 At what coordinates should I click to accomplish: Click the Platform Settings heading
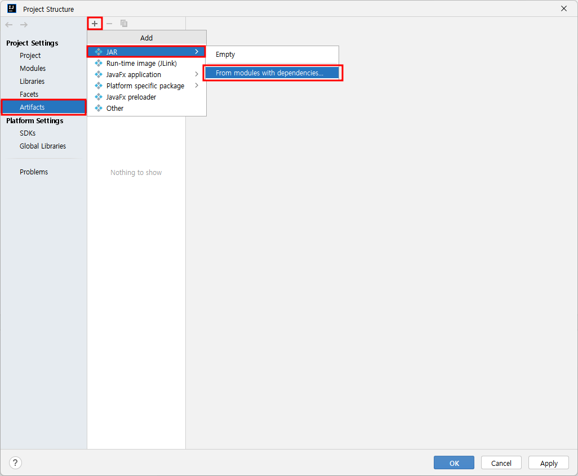(35, 121)
